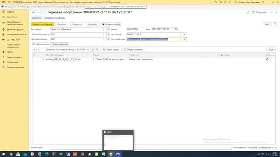
Task: Open Еще menu of file list toolbar
Action: coord(271,49)
